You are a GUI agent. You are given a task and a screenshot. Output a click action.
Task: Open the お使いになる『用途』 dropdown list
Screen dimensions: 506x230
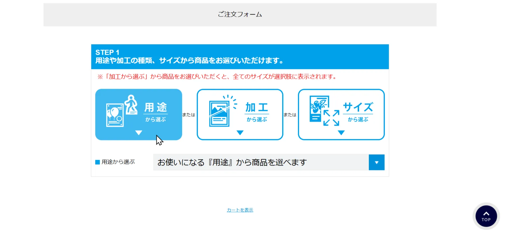coord(269,162)
